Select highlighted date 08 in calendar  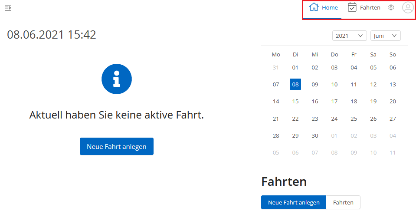[295, 84]
